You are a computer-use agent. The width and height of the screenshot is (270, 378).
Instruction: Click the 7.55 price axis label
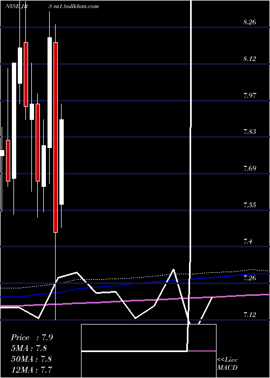coord(249,205)
